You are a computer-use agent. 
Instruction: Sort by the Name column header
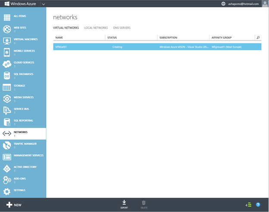coord(59,38)
